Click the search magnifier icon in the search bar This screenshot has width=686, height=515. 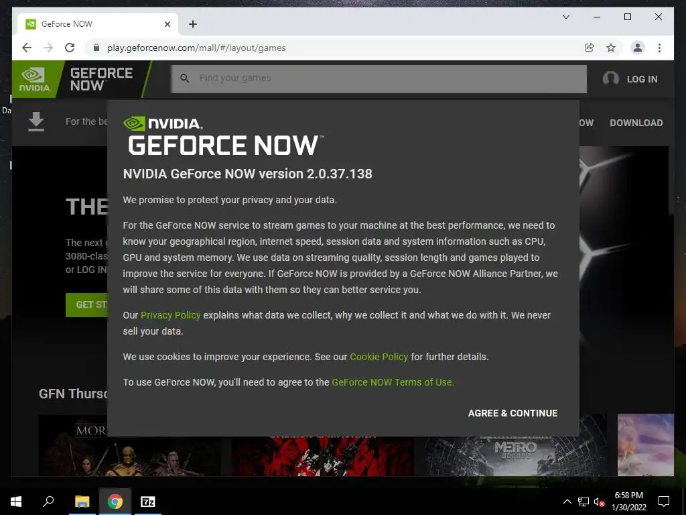185,78
